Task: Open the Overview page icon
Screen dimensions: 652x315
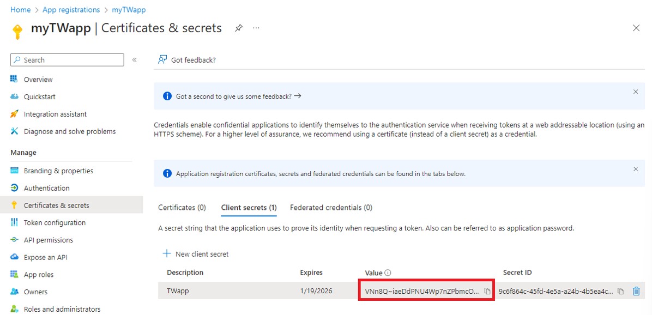Action: point(15,79)
